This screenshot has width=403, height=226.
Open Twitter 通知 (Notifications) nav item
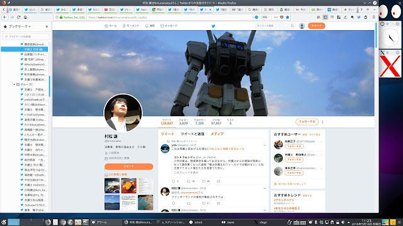pyautogui.click(x=150, y=26)
